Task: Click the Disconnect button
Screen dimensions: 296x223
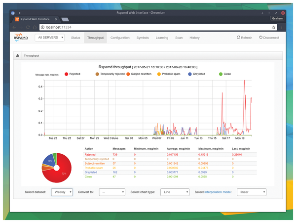Action: point(269,38)
